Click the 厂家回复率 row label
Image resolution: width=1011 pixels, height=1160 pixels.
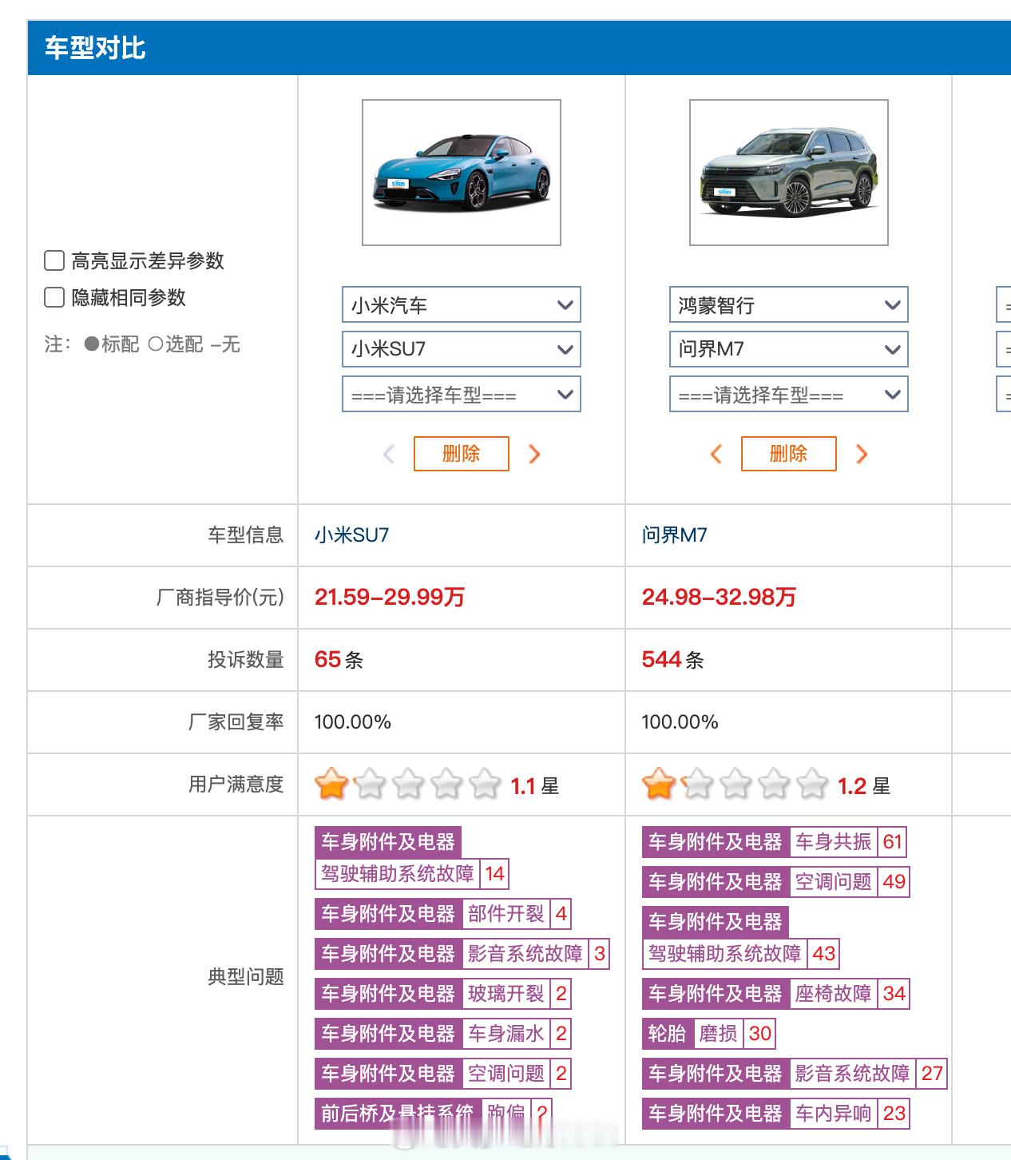click(236, 722)
